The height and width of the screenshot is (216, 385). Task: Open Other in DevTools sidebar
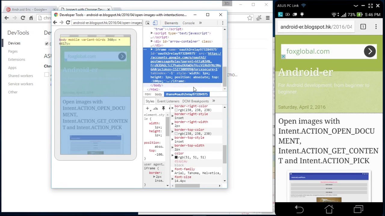(13, 92)
